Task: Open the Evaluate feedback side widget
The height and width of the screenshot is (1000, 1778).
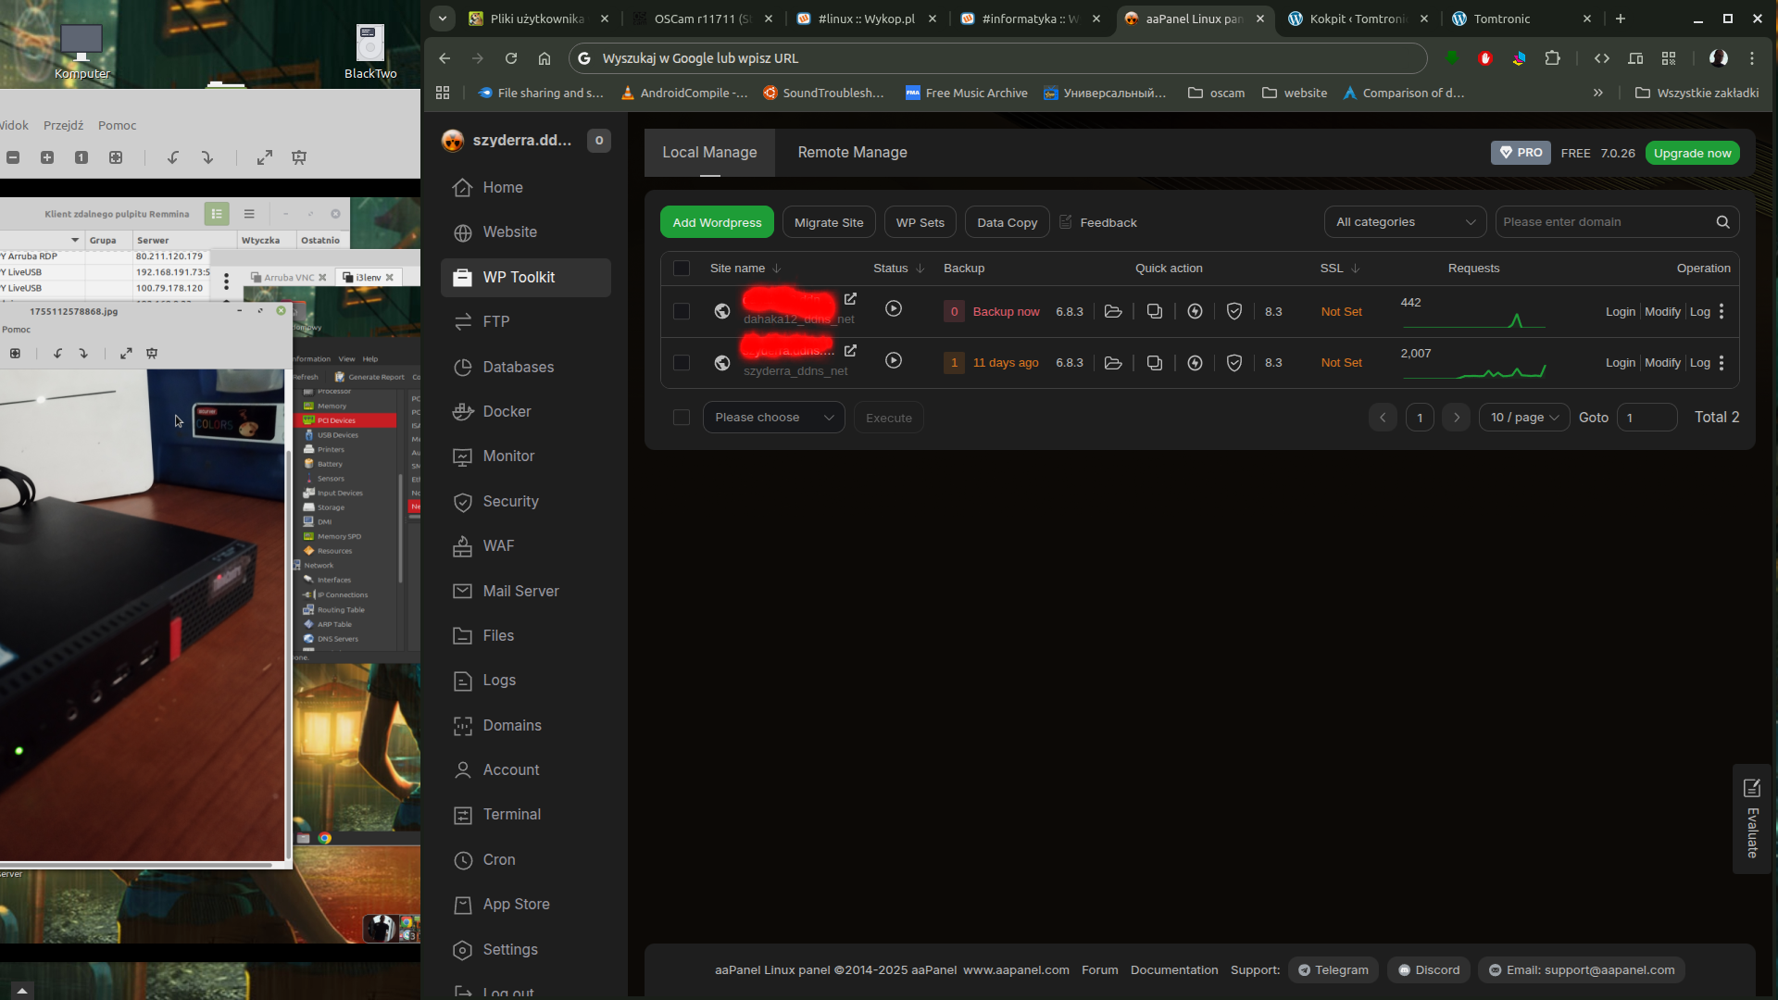Action: [x=1751, y=819]
